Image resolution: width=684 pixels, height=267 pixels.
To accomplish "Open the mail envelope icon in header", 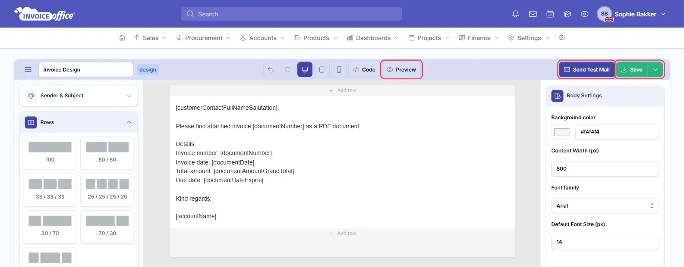I will [533, 14].
